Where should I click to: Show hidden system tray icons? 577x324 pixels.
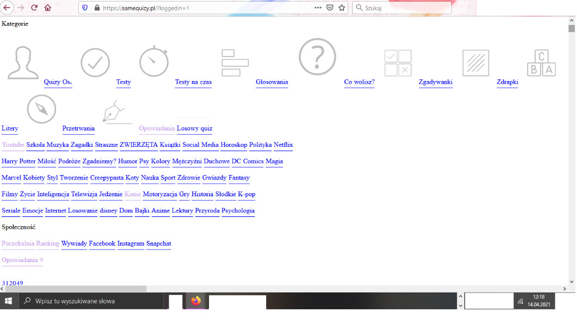pyautogui.click(x=461, y=301)
